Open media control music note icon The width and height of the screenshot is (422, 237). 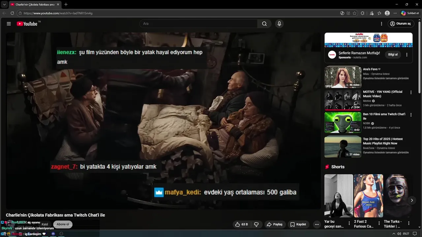pos(372,13)
